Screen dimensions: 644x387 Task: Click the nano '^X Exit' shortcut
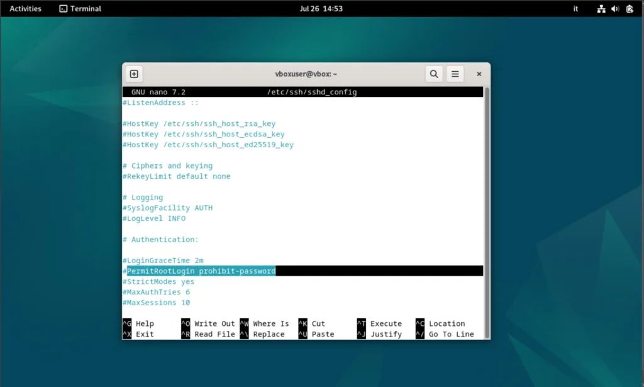pyautogui.click(x=138, y=334)
